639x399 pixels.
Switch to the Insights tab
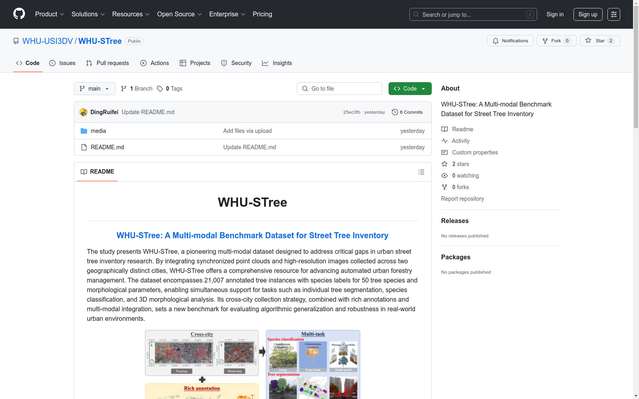pos(277,63)
